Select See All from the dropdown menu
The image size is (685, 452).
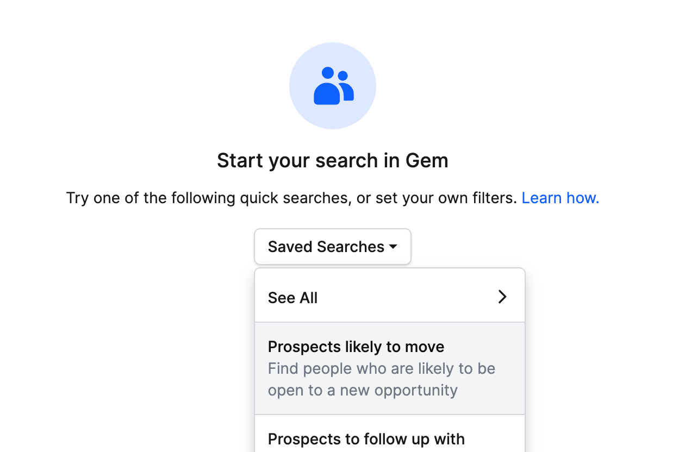point(390,297)
